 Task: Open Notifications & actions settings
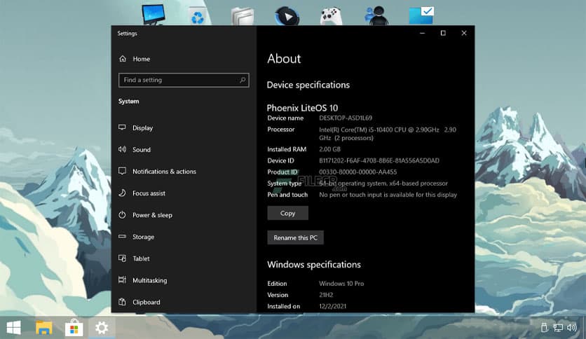164,172
